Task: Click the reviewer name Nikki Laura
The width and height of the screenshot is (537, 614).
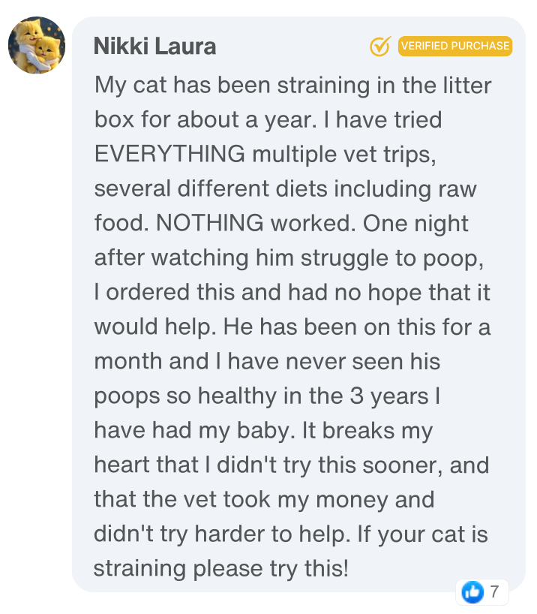Action: point(154,47)
